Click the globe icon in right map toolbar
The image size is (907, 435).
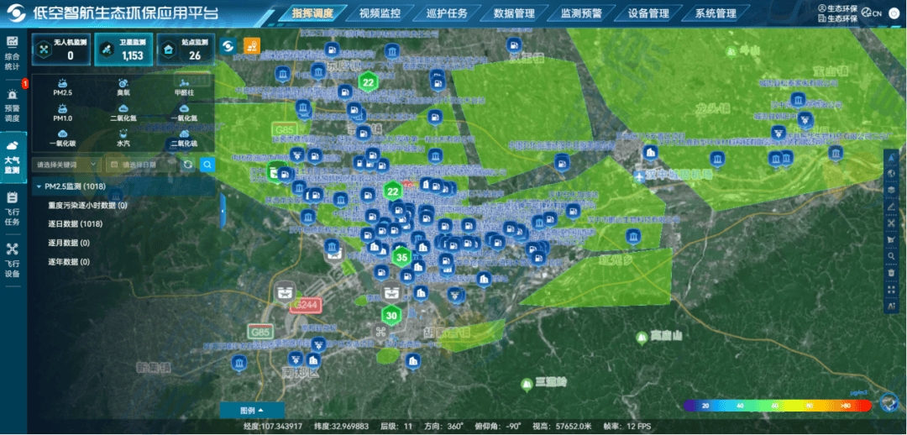[x=891, y=174]
